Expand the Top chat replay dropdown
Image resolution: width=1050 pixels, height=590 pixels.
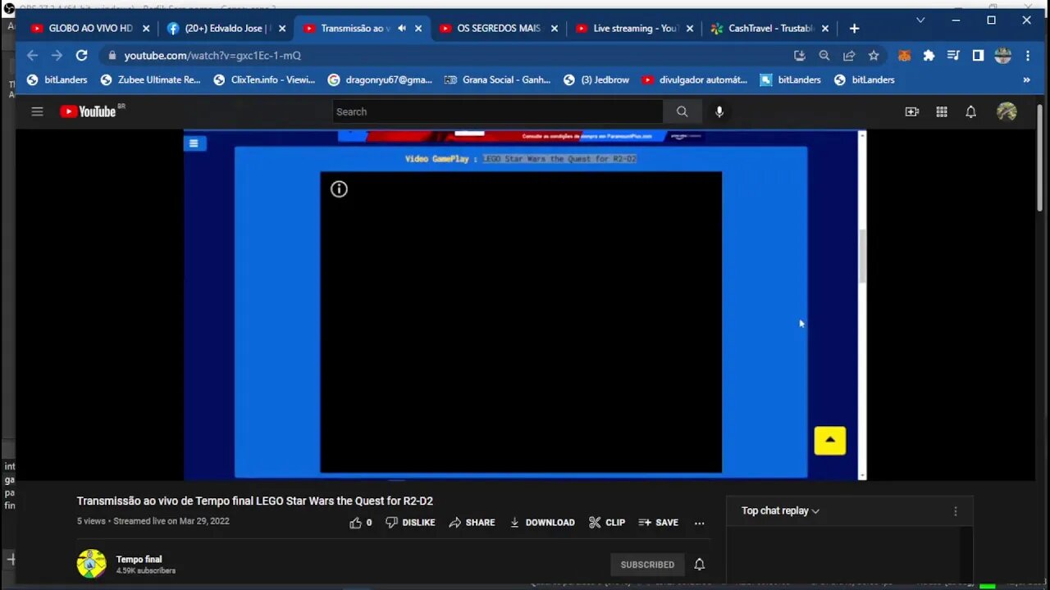780,511
